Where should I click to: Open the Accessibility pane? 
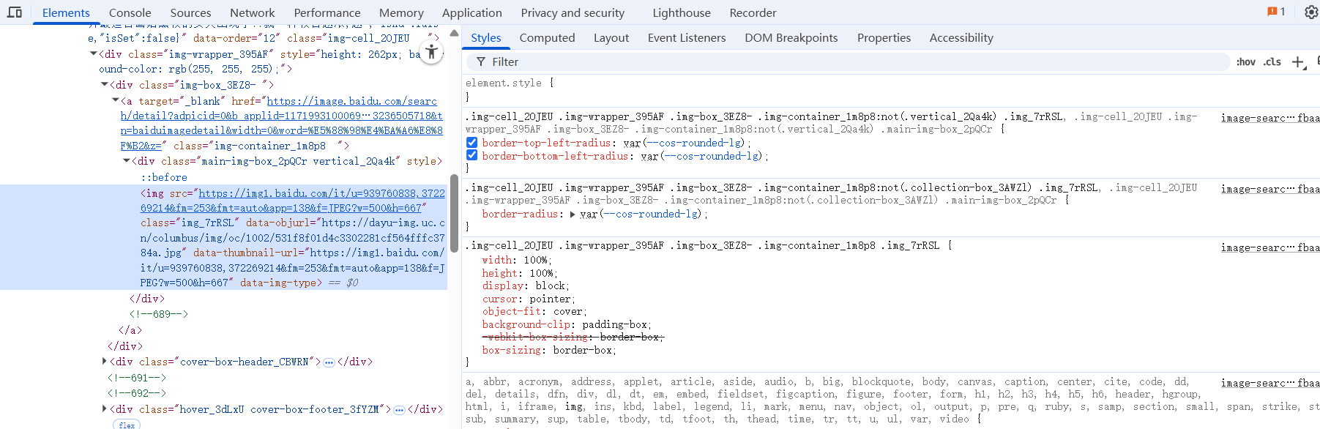(961, 37)
